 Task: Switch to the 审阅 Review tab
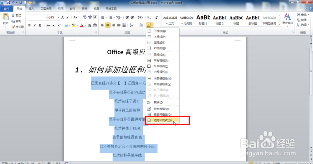[x=85, y=8]
